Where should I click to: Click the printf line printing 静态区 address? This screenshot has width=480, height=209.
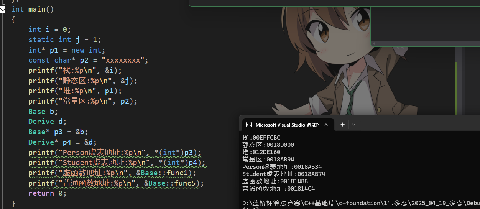tap(83, 81)
